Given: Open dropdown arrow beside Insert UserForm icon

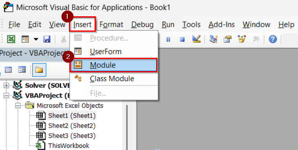Looking at the screenshot, I should (x=36, y=39).
